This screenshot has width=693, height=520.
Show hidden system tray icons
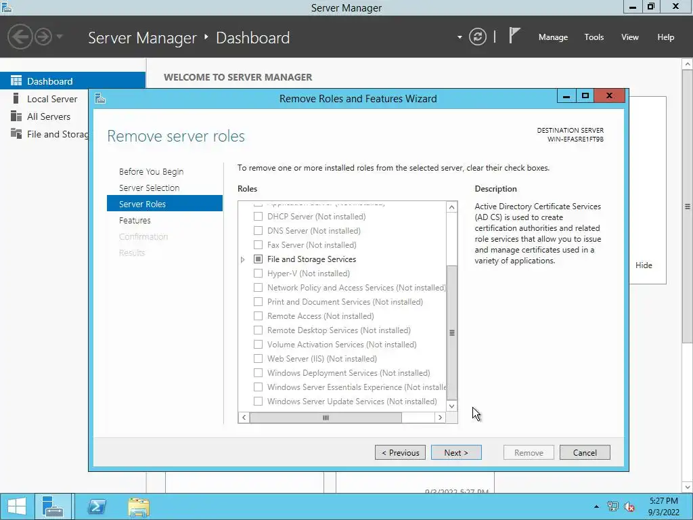(x=596, y=506)
